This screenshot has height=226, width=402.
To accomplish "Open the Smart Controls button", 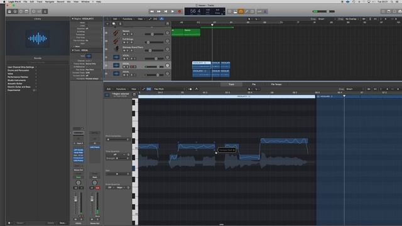I will [34, 11].
